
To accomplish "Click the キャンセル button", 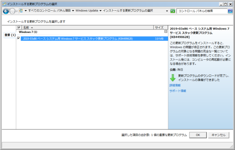I will tap(218, 135).
